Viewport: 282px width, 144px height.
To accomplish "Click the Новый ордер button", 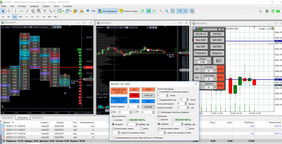I will click(128, 11).
